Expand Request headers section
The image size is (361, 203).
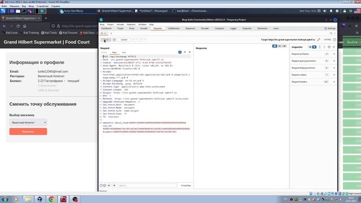tap(313, 82)
